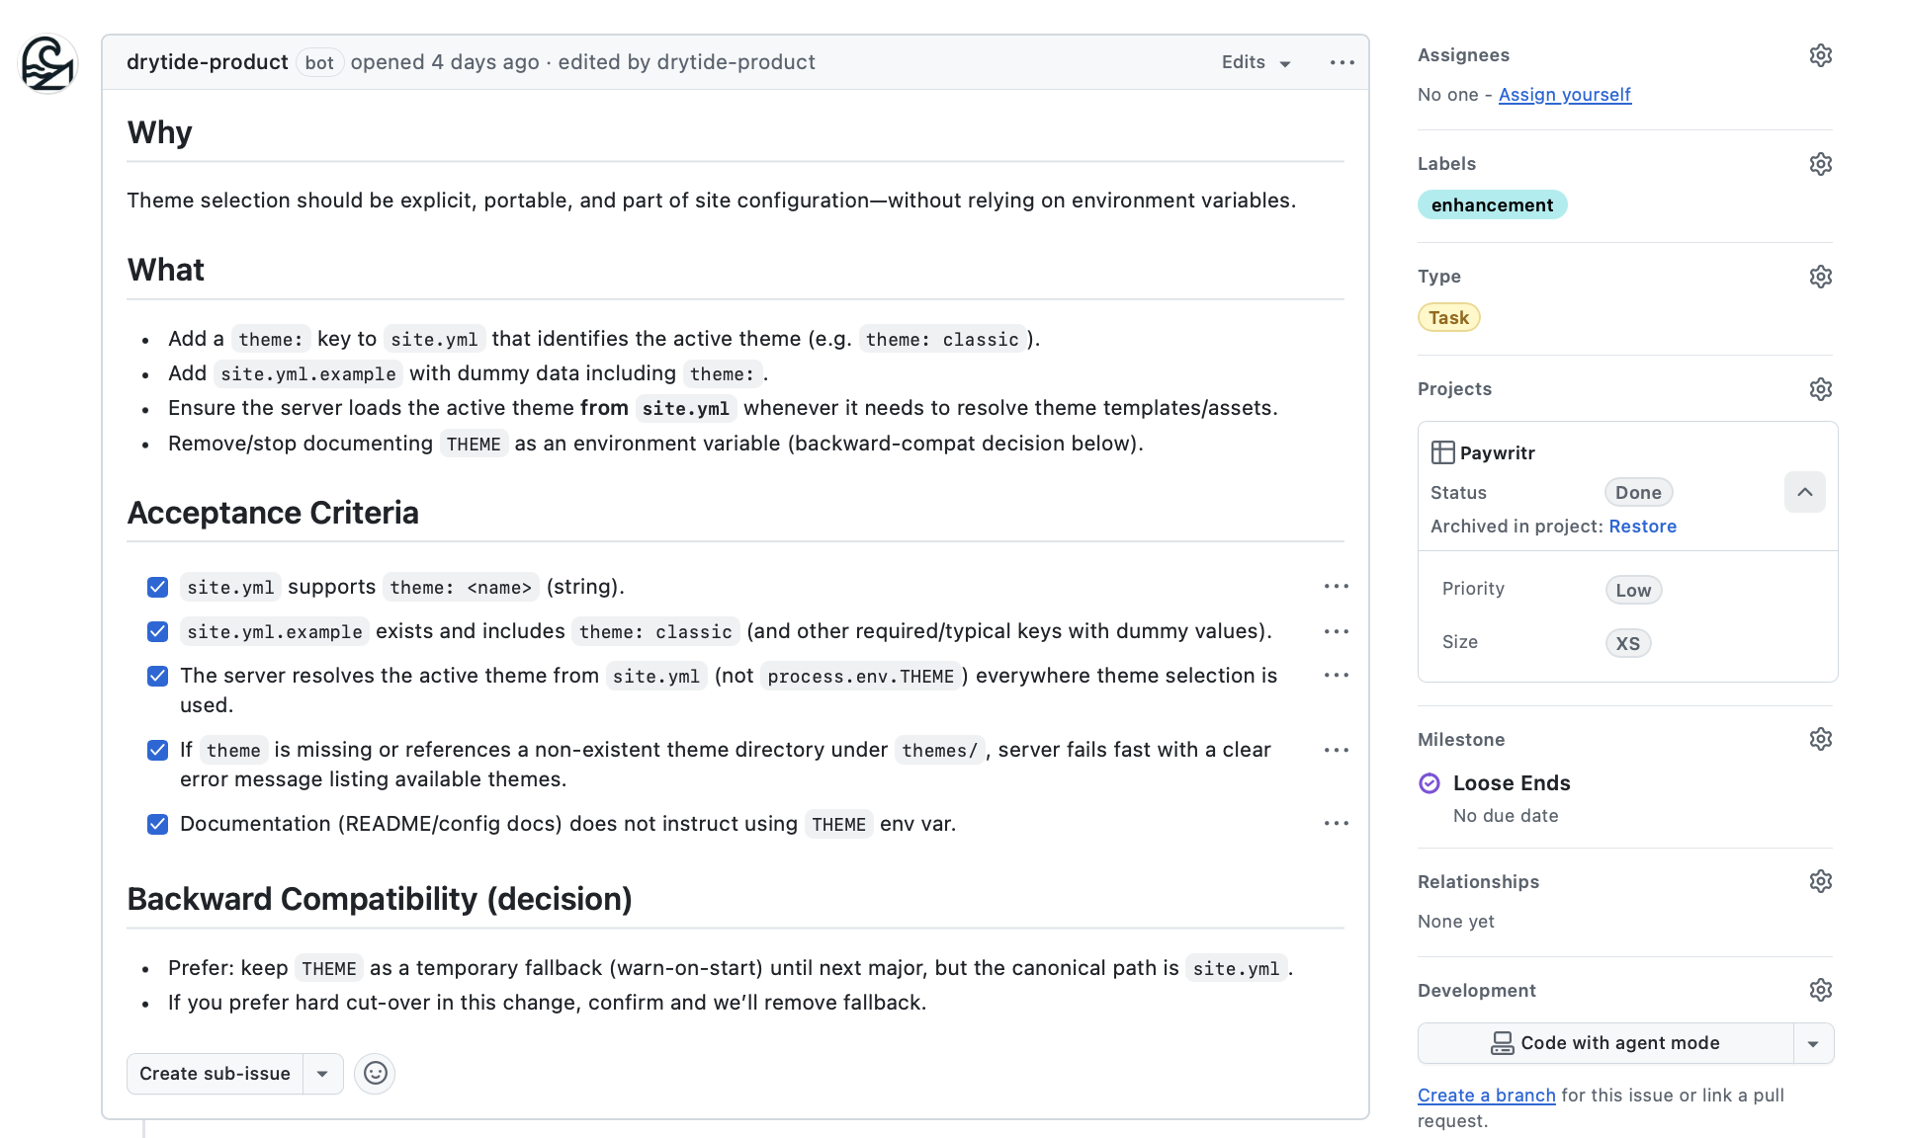Add a reaction with smiley icon
Image resolution: width=1906 pixels, height=1138 pixels.
pos(375,1074)
